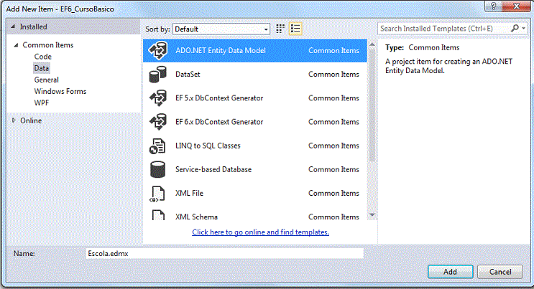
Task: Click the template list scrollbar down arrow
Action: [x=372, y=215]
